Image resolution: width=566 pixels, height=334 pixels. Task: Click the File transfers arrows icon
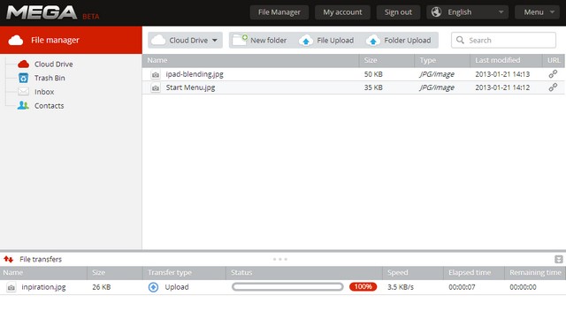8,259
